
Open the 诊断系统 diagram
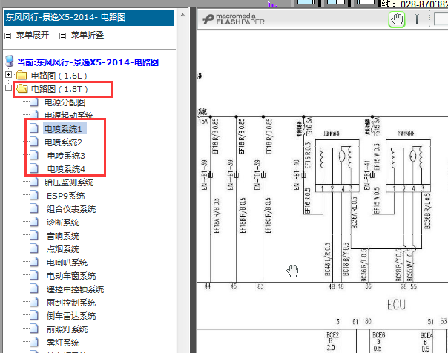tap(63, 222)
